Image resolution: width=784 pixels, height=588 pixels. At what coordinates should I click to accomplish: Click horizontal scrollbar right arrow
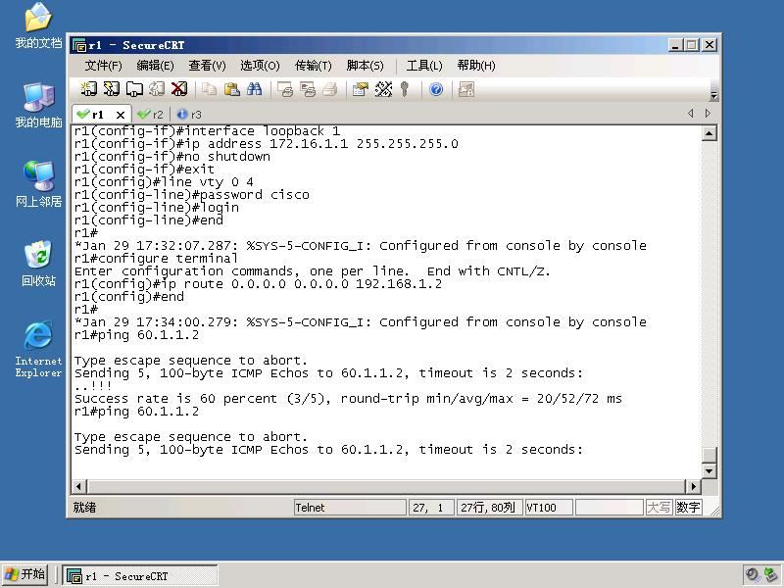[693, 486]
